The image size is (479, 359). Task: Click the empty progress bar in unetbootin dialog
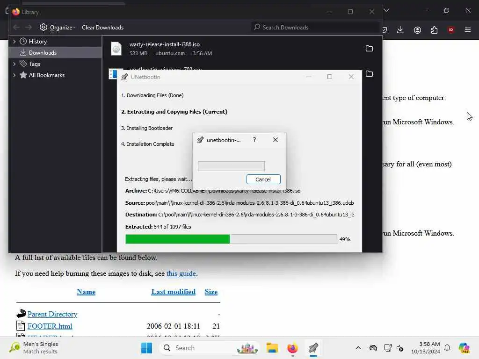pyautogui.click(x=231, y=166)
